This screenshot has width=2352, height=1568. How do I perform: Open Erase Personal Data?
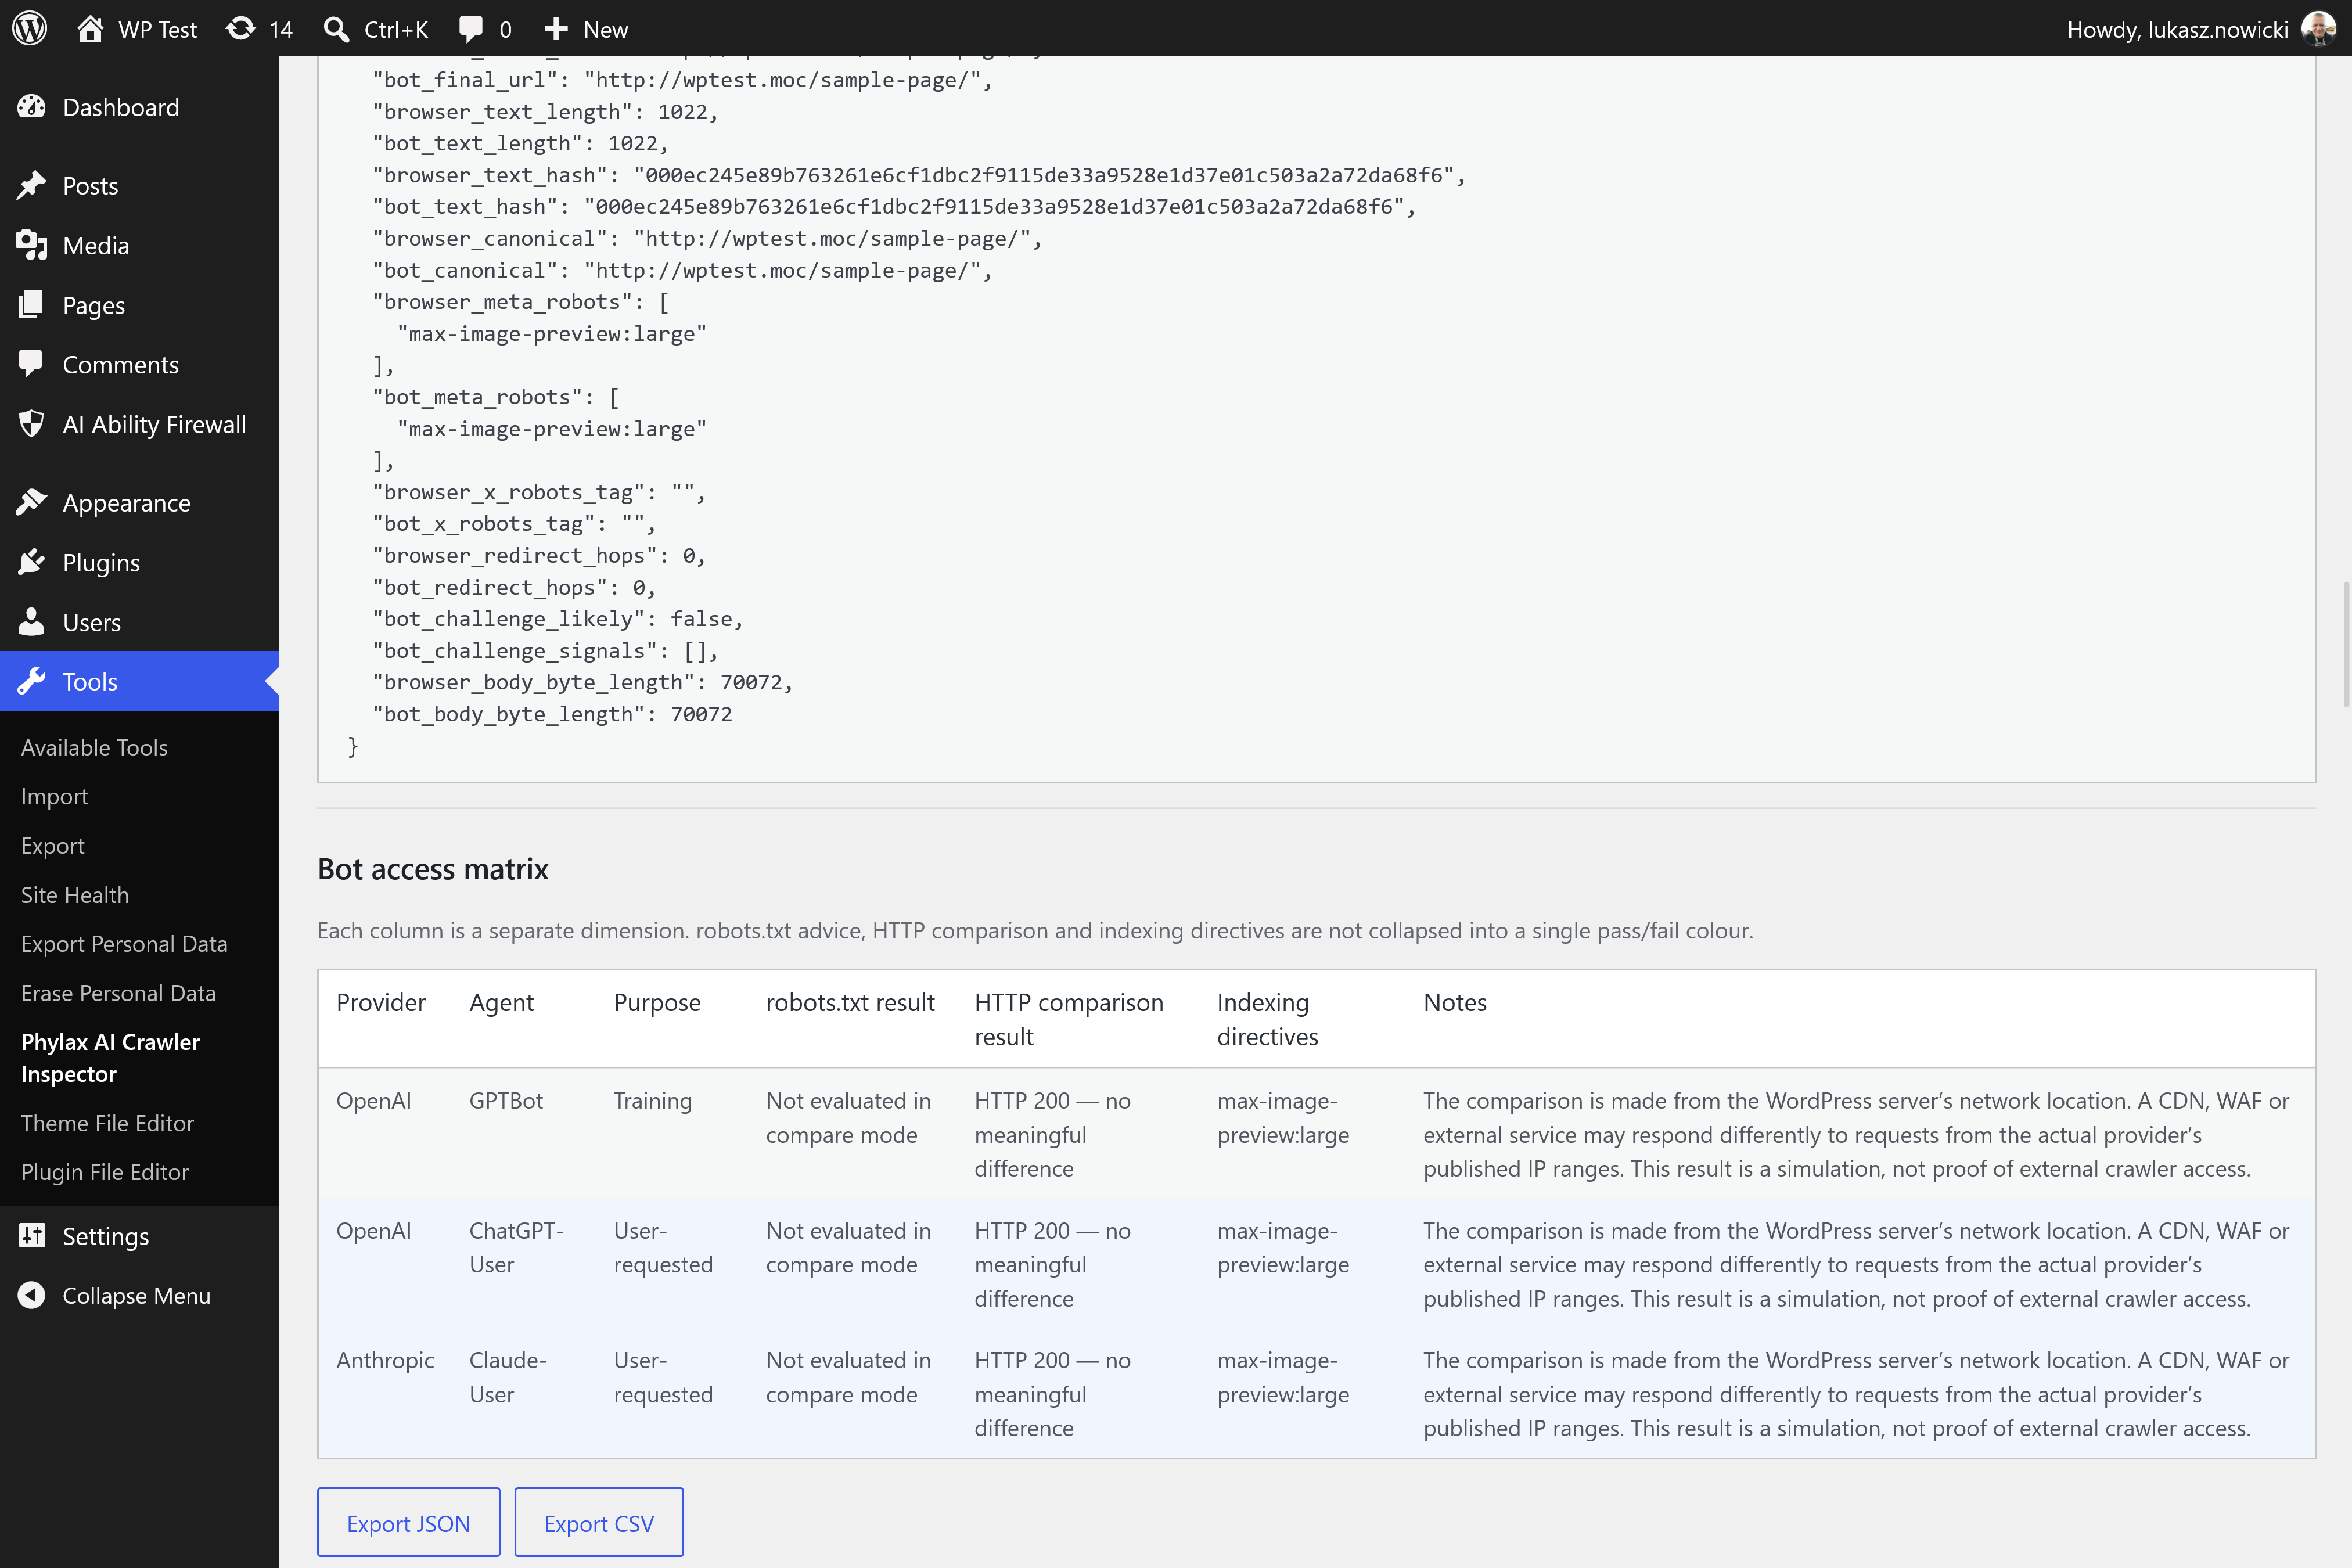118,992
